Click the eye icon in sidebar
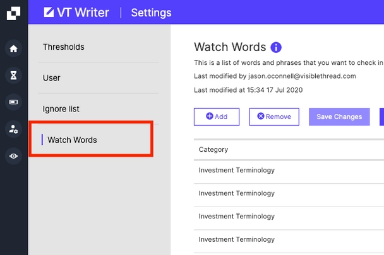Image resolution: width=384 pixels, height=255 pixels. [13, 156]
